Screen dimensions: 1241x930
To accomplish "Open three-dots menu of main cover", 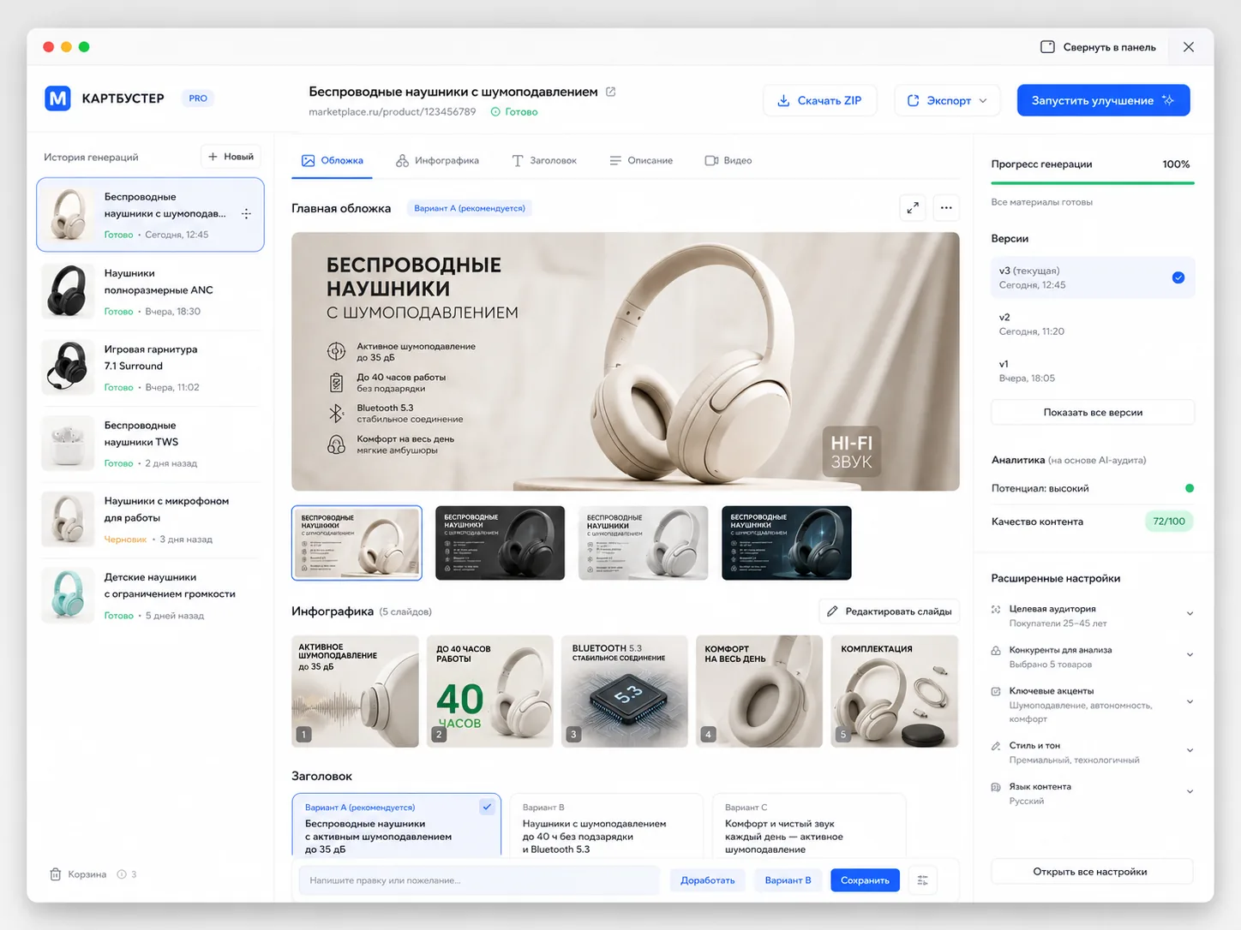I will [x=946, y=207].
